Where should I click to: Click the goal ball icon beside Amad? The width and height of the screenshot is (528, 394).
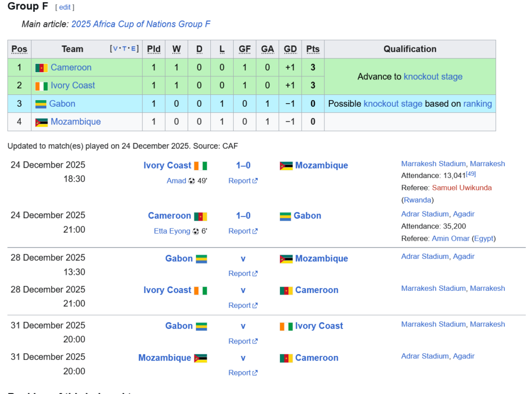click(x=192, y=181)
